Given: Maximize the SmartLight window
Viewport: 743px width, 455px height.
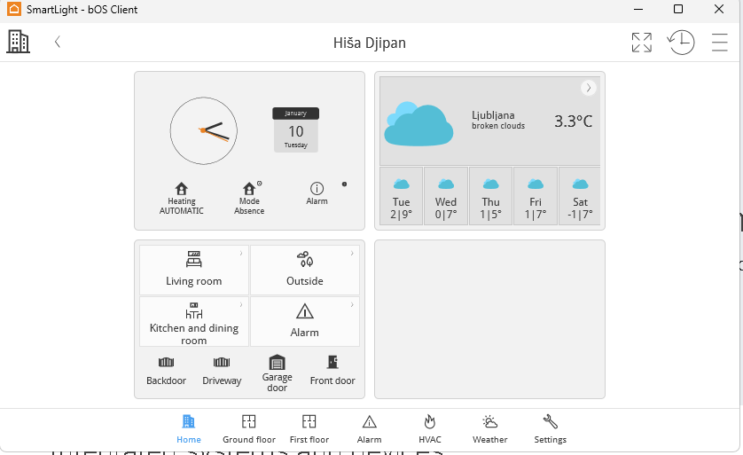Looking at the screenshot, I should point(678,9).
